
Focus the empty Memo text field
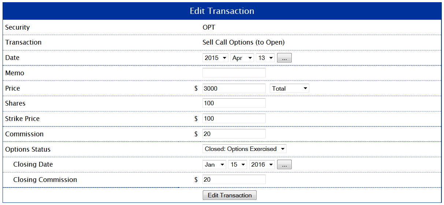234,73
